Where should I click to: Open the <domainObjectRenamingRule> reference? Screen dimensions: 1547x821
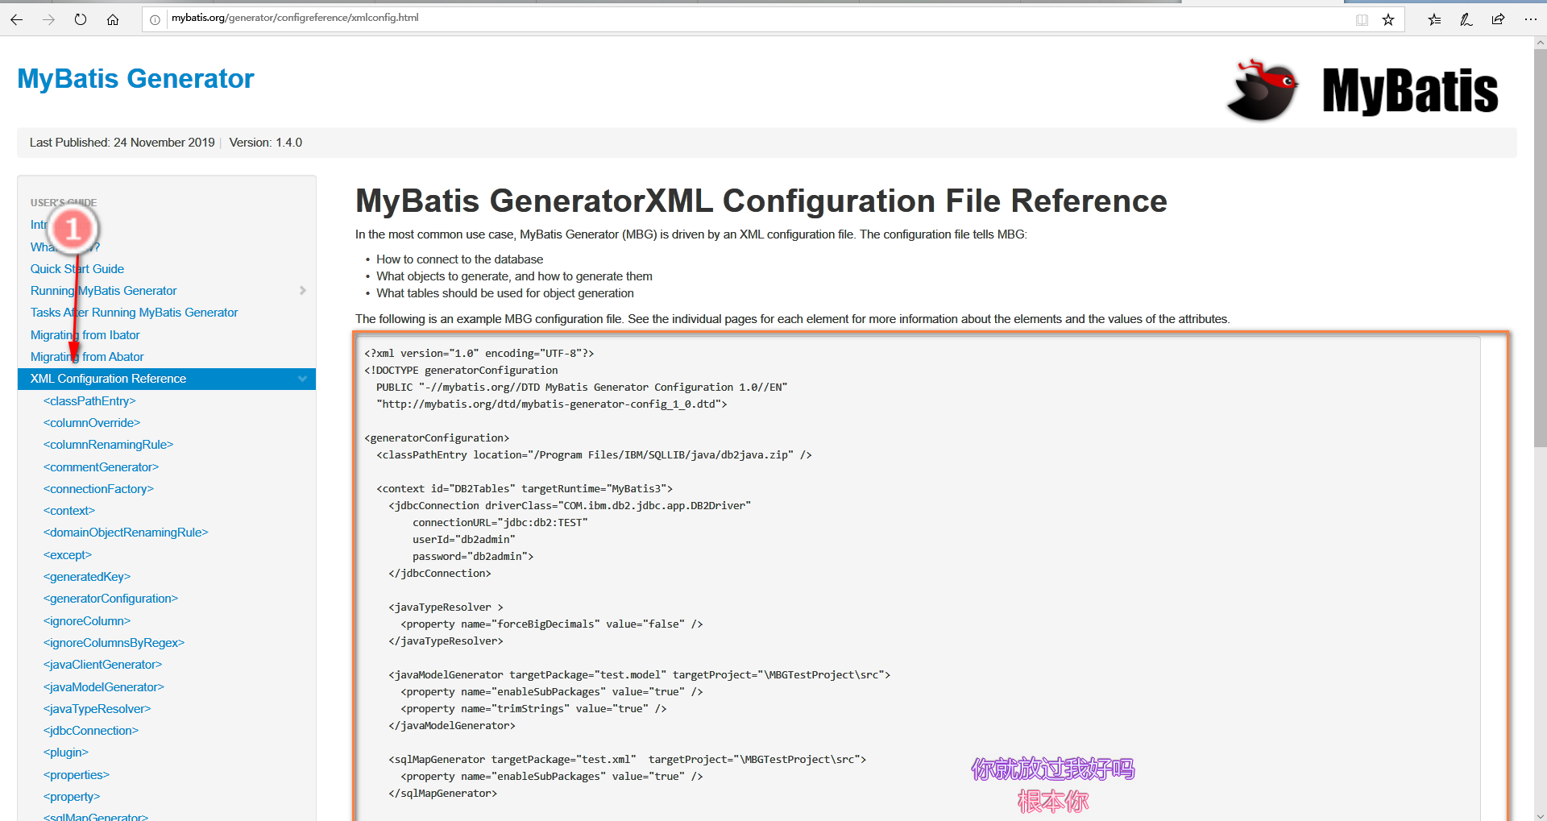pos(126,533)
